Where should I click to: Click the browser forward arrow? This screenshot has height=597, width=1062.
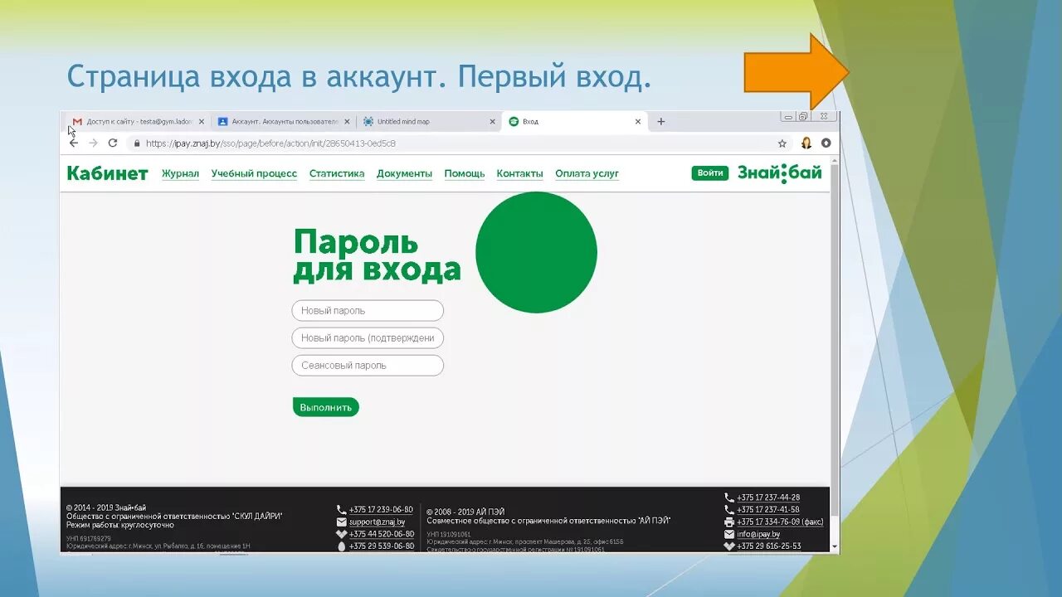click(x=93, y=143)
